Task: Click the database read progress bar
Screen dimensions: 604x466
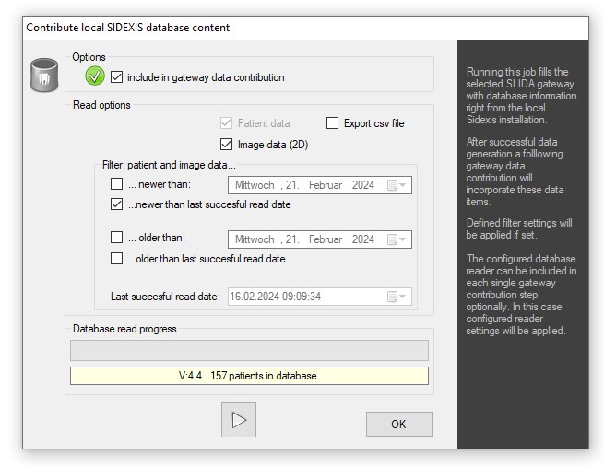Action: 249,350
